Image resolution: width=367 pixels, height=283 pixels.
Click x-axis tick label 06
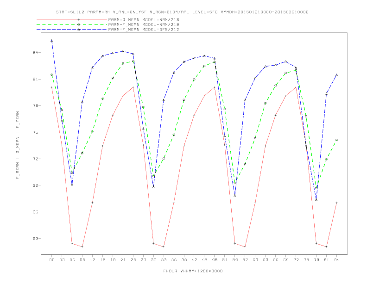pyautogui.click(x=72, y=260)
